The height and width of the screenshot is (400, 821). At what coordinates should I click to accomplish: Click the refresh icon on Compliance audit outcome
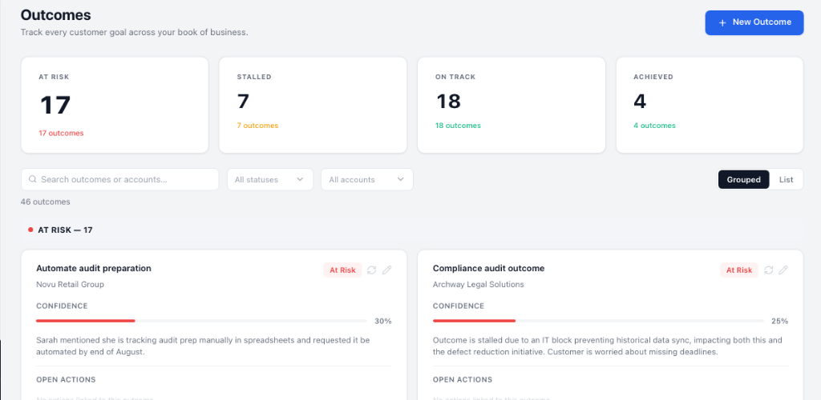coord(769,270)
